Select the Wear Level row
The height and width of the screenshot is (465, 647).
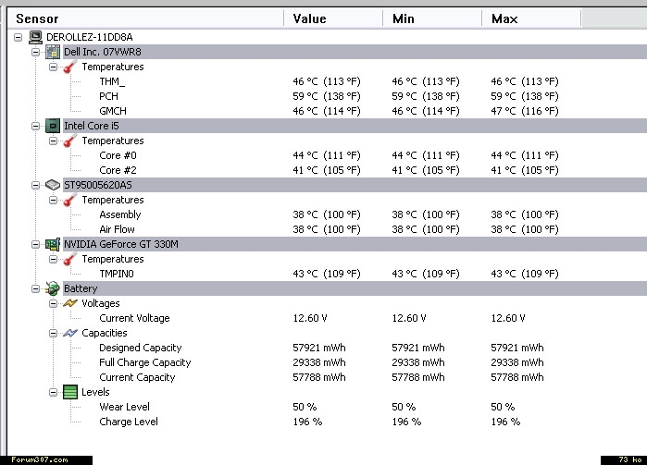pos(124,407)
